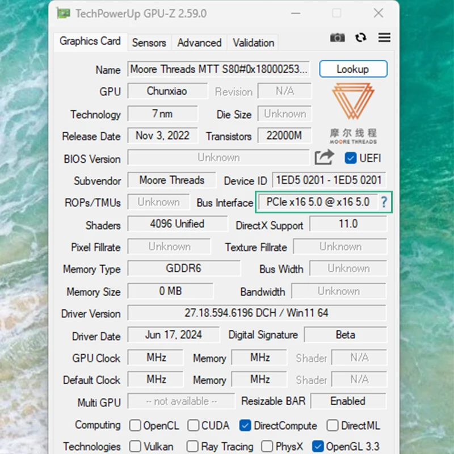Screen dimensions: 454x454
Task: Click the refresh arrows icon
Action: [x=361, y=37]
